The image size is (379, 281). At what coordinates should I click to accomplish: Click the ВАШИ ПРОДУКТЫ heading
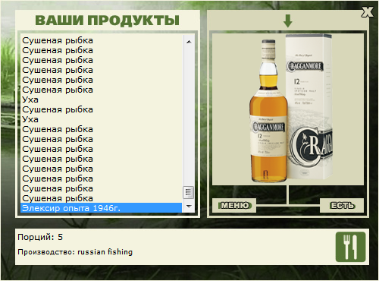coord(108,21)
